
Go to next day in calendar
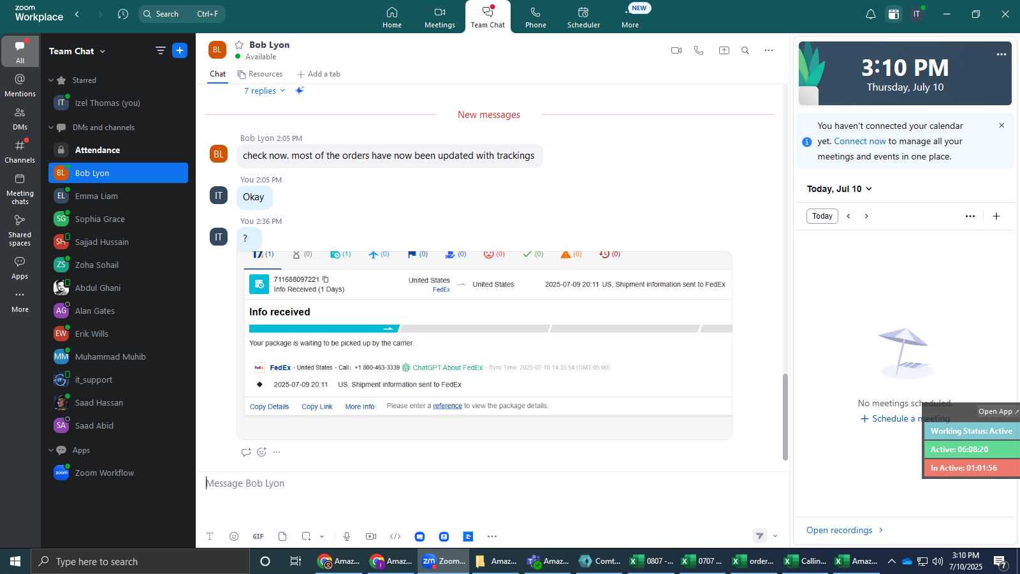[x=866, y=216]
